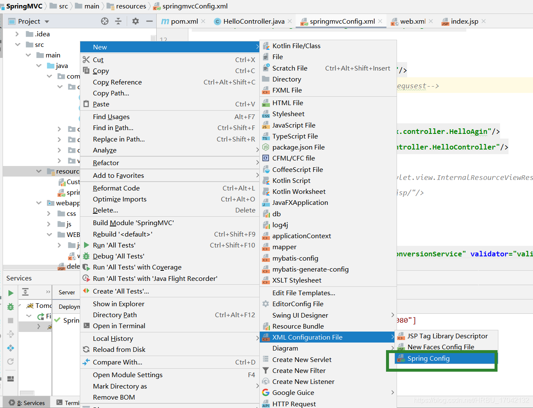This screenshot has height=408, width=533.
Task: Expand the .idea folder
Action: pos(17,34)
